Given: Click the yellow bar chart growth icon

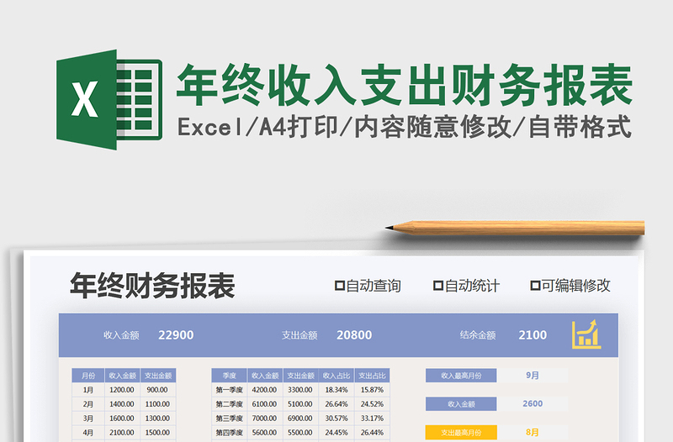Looking at the screenshot, I should [x=586, y=334].
